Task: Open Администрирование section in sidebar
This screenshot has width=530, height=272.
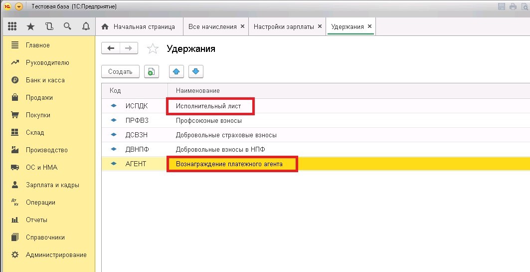Action: click(x=48, y=255)
